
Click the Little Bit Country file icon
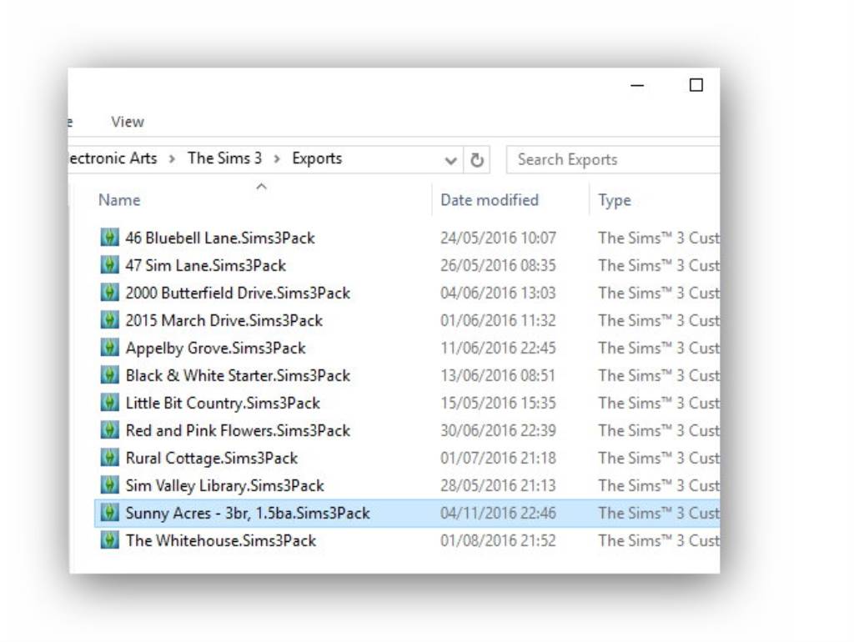(x=109, y=403)
